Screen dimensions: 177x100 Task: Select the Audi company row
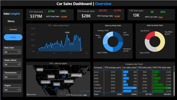(x=132, y=75)
